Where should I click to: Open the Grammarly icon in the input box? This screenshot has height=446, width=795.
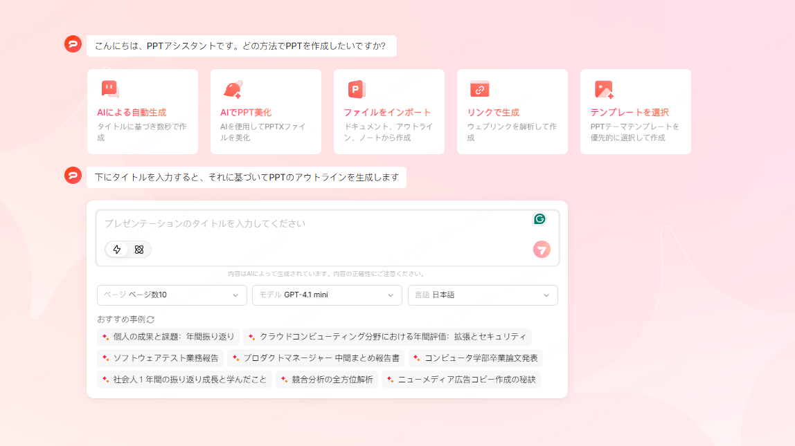point(540,219)
